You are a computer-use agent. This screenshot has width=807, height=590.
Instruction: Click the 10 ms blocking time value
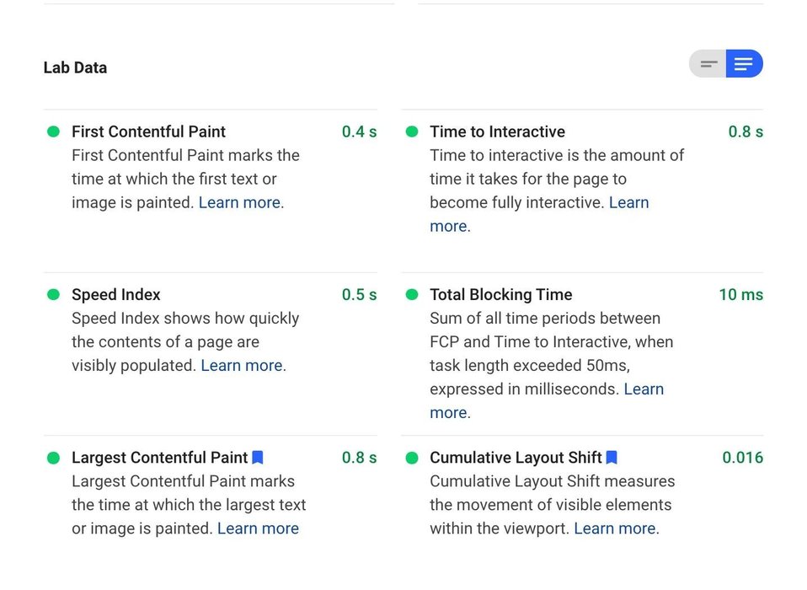(740, 294)
